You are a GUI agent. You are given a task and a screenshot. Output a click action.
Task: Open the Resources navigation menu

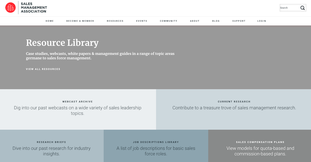115,21
